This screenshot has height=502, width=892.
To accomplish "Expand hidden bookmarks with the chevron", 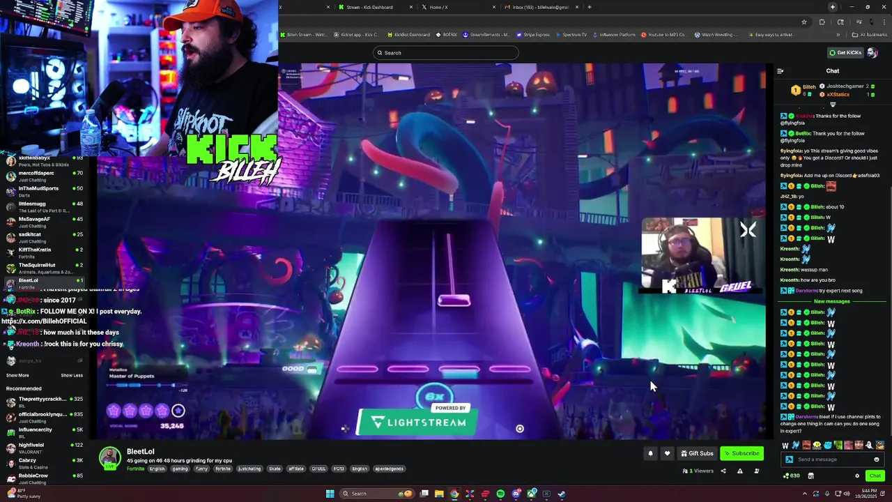I will (x=838, y=35).
